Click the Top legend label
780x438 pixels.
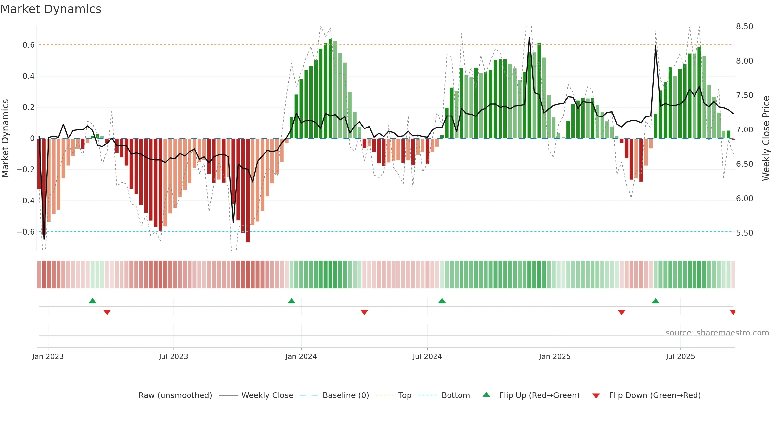(x=405, y=395)
